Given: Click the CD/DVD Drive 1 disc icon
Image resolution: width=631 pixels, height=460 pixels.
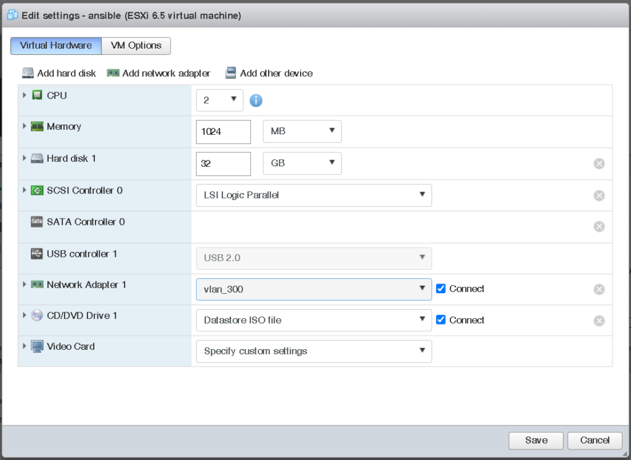Looking at the screenshot, I should (37, 315).
